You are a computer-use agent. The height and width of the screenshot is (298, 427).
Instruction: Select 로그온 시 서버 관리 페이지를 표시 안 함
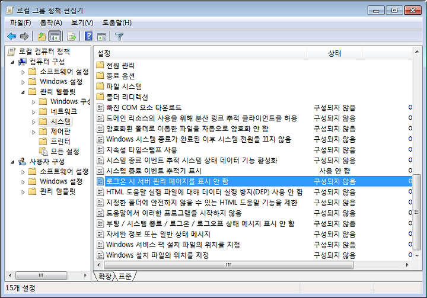[x=167, y=181]
